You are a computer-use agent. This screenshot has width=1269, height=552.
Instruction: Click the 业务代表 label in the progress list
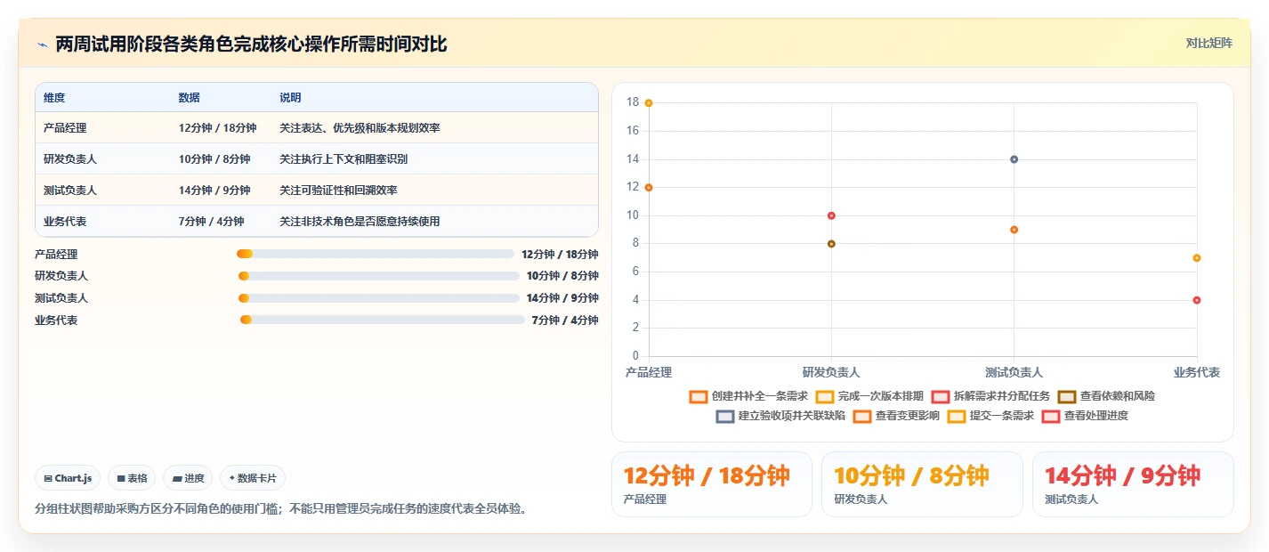(x=56, y=321)
